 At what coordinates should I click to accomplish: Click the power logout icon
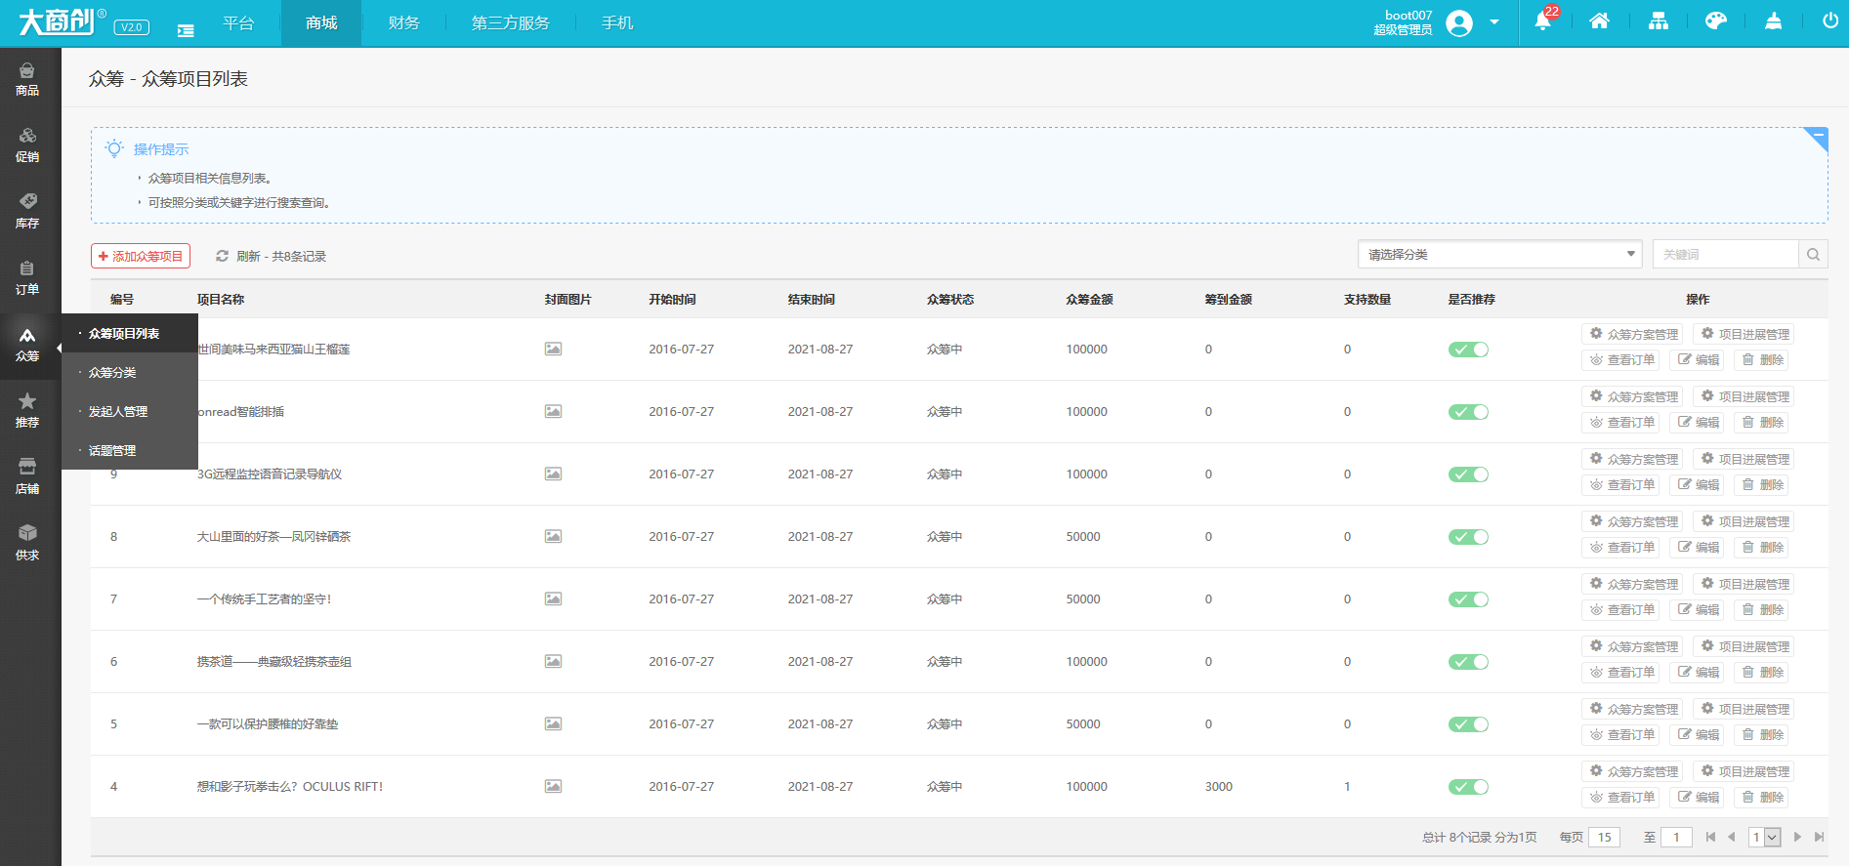(1829, 21)
